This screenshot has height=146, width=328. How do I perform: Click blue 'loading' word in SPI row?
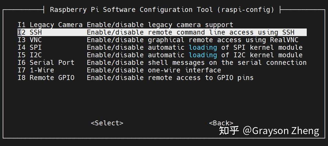coord(203,47)
